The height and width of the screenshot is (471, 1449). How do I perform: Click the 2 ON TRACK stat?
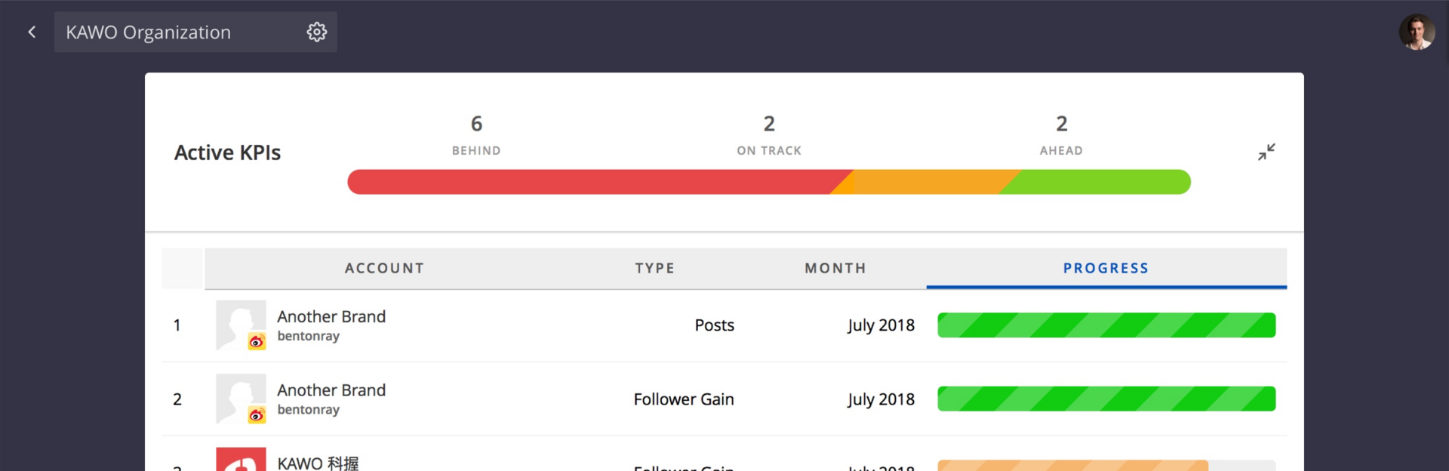coord(768,134)
